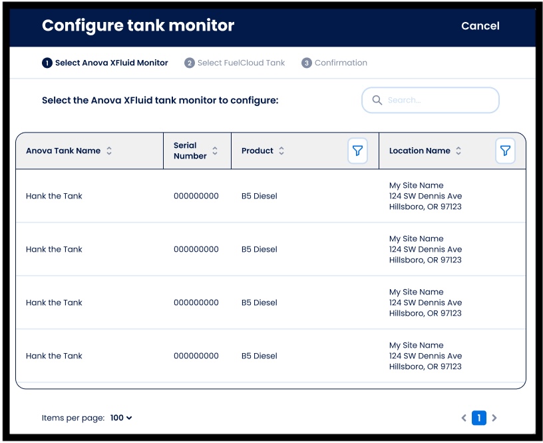Click B5 Diesel in the third row
Viewport: 543px width, 443px height.
(x=260, y=302)
